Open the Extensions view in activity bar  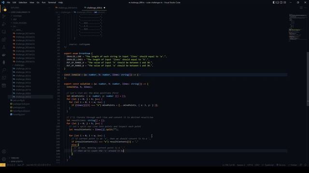coord(4,39)
